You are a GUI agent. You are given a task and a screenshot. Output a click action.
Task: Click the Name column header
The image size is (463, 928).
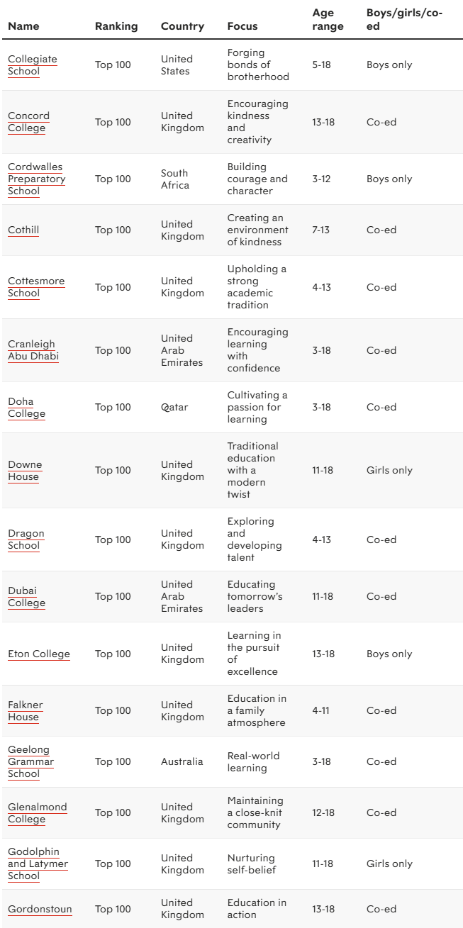(23, 26)
